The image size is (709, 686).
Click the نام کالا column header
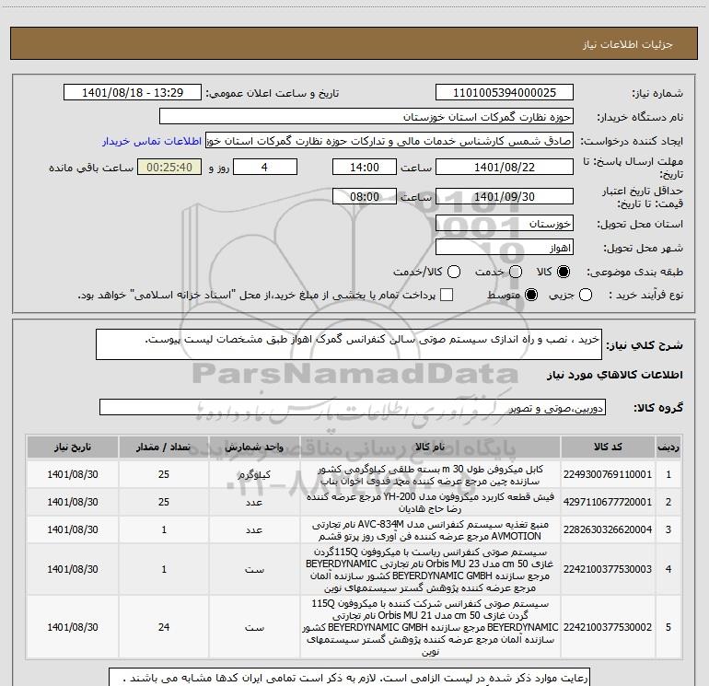tap(430, 447)
